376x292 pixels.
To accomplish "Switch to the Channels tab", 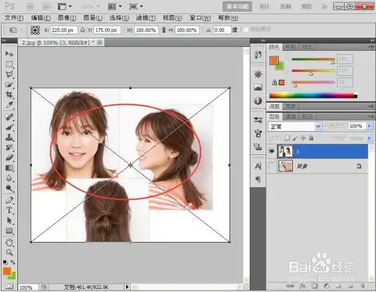I will tap(291, 117).
